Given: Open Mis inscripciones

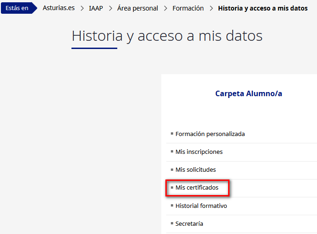Looking at the screenshot, I should [199, 152].
